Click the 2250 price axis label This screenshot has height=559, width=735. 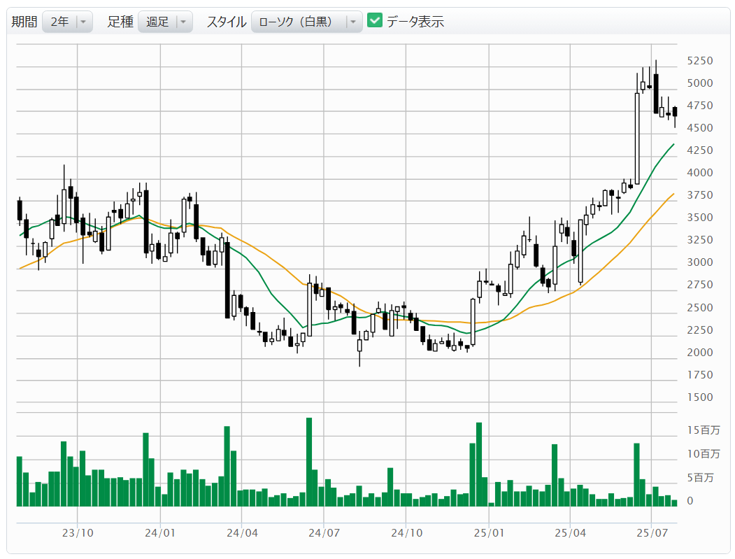(x=700, y=330)
